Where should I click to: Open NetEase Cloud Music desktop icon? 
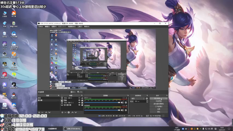coord(5,75)
